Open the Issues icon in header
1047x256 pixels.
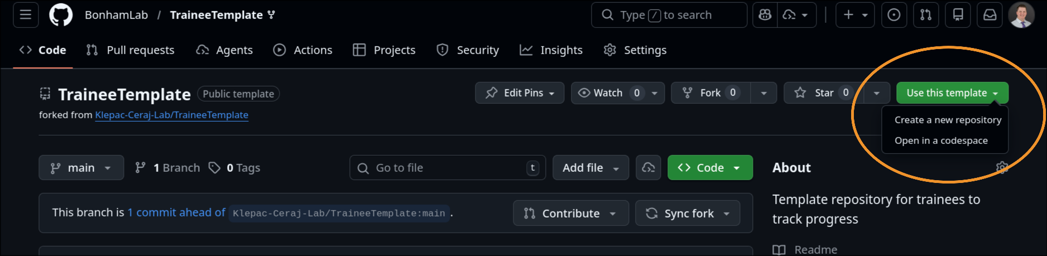click(x=894, y=15)
